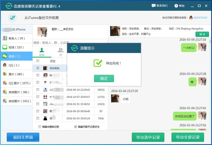
Task: Click 浮生若梦 avatar in chat header
Action: pyautogui.click(x=115, y=31)
